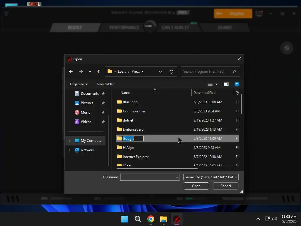Click the network tray icon

tap(267, 219)
